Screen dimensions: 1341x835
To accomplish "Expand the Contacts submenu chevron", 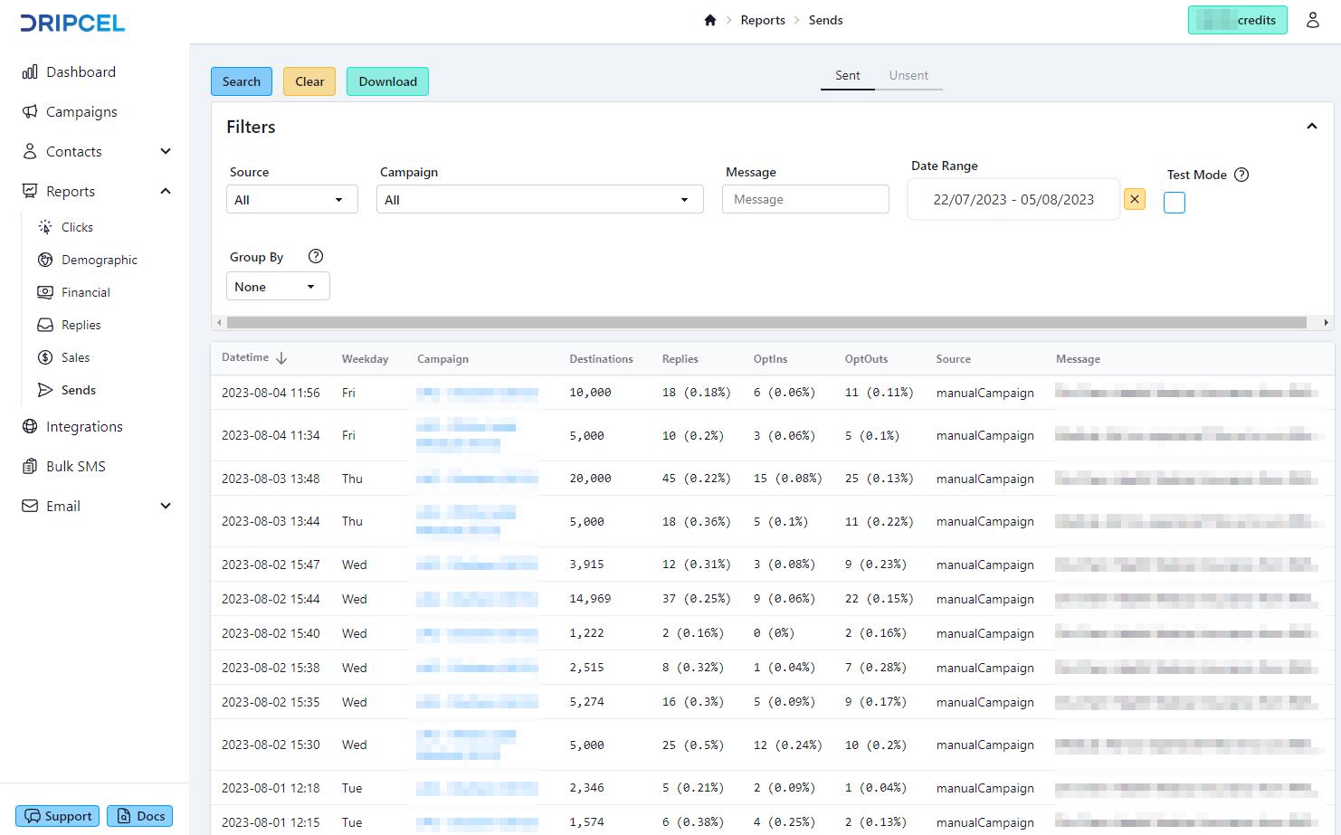I will [x=166, y=151].
